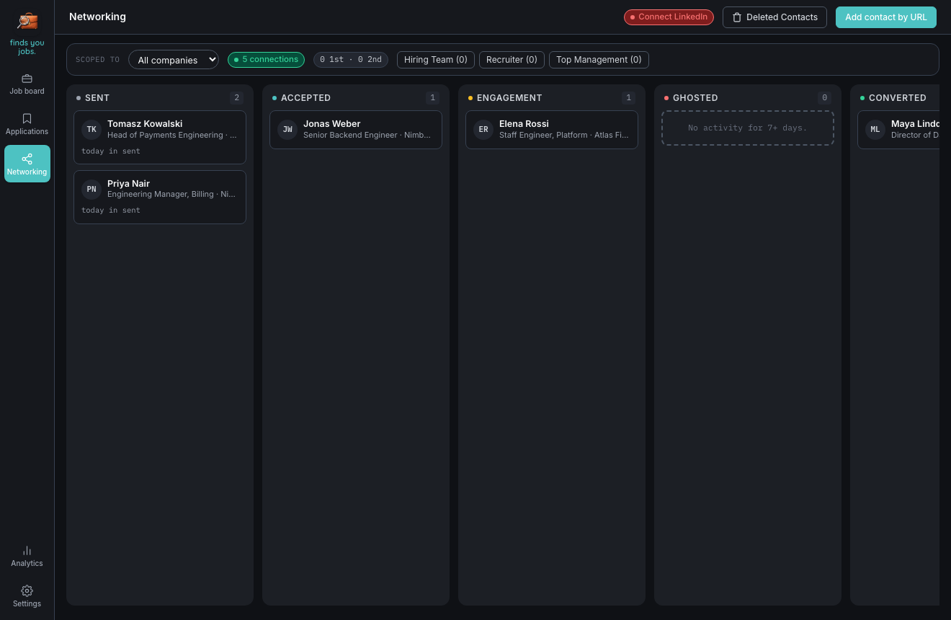Screen dimensions: 951x620
Task: Click the ER avatar for Elena Rossi
Action: pos(483,130)
